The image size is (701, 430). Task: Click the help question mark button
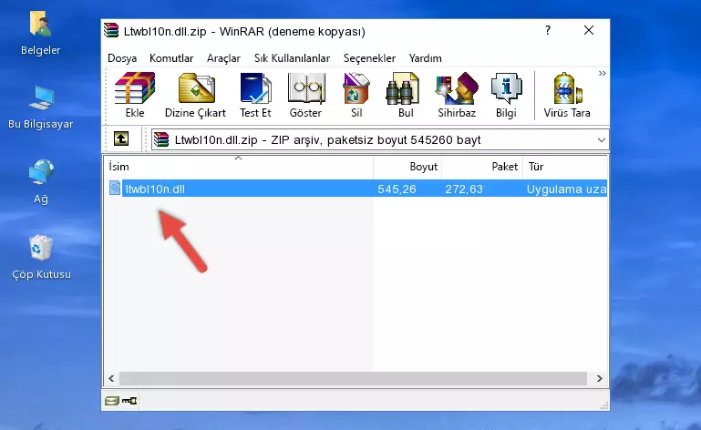[x=548, y=30]
